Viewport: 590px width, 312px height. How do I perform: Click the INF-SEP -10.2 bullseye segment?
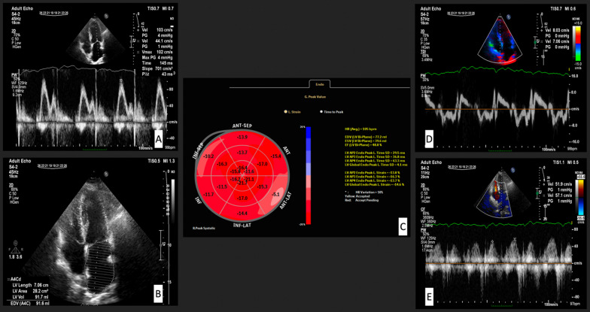(208, 155)
